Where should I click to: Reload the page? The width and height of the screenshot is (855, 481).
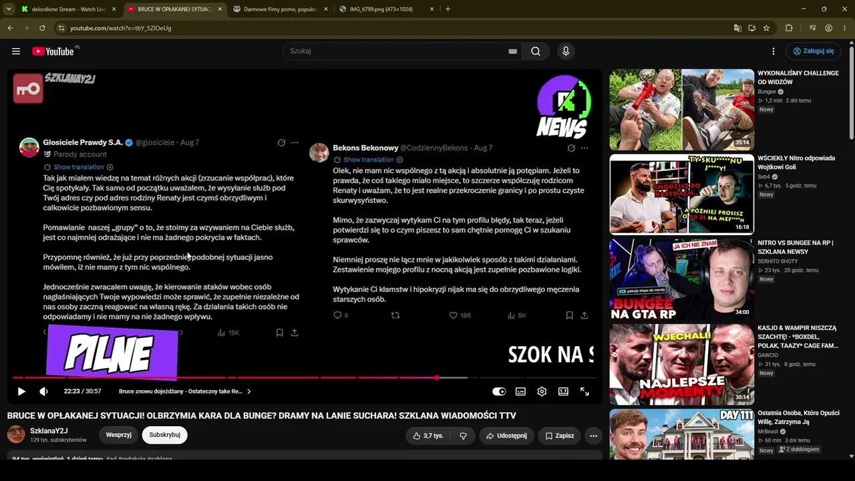[42, 28]
